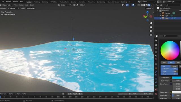Enable material preview shading

pyautogui.click(x=147, y=5)
